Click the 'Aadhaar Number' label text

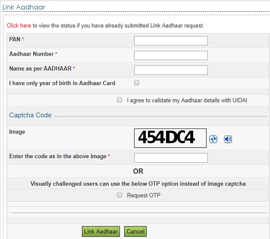point(31,54)
